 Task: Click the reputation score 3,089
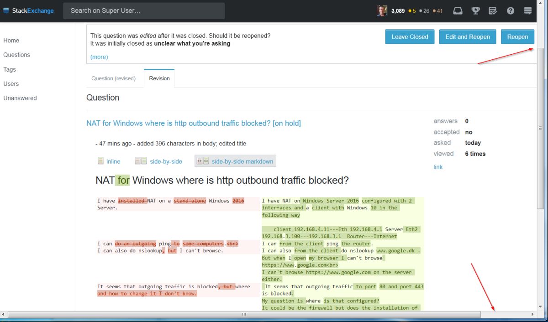398,11
